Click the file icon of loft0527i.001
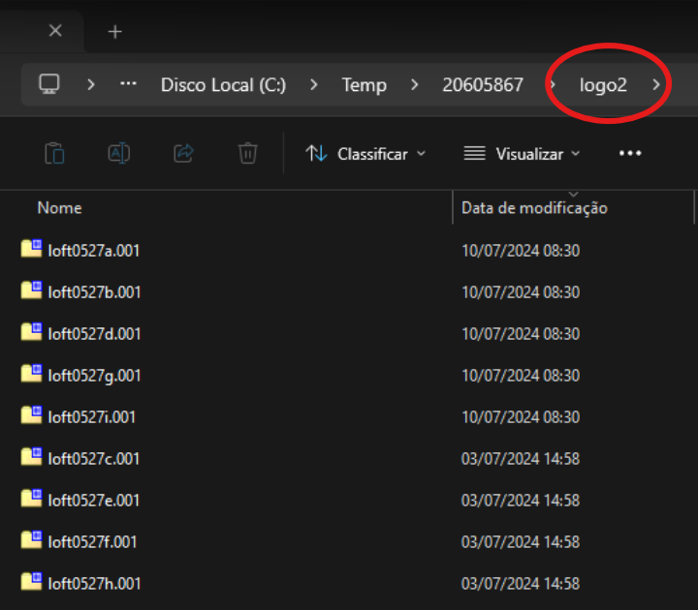Viewport: 698px width, 610px height. 32,414
